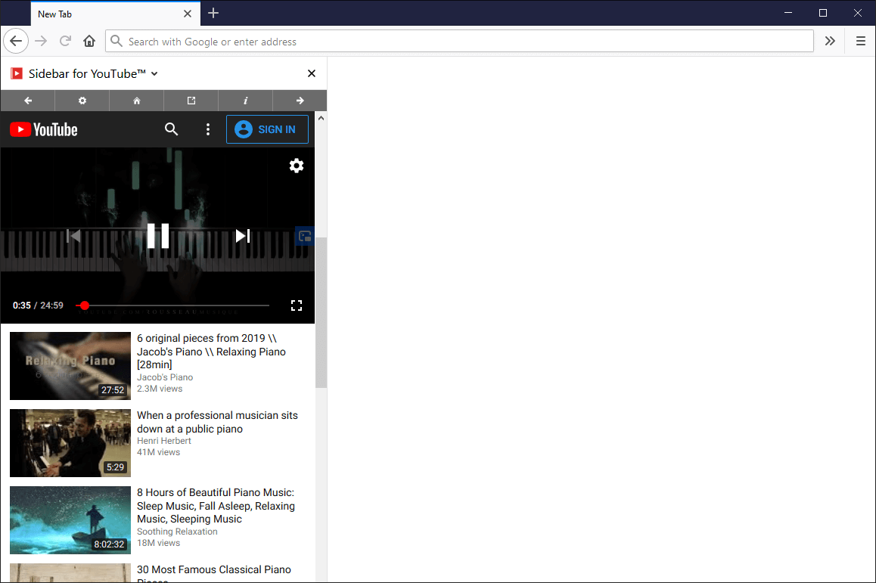Click the YouTube logo
This screenshot has height=583, width=876.
[x=44, y=129]
